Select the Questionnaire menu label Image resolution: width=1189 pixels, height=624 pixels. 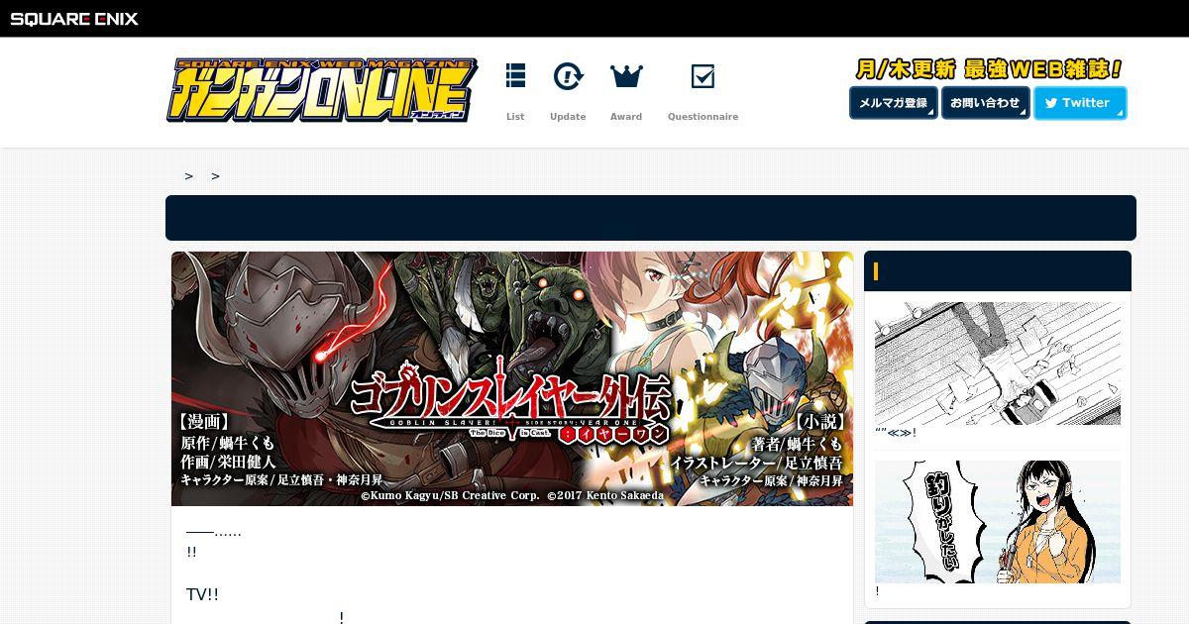point(703,117)
